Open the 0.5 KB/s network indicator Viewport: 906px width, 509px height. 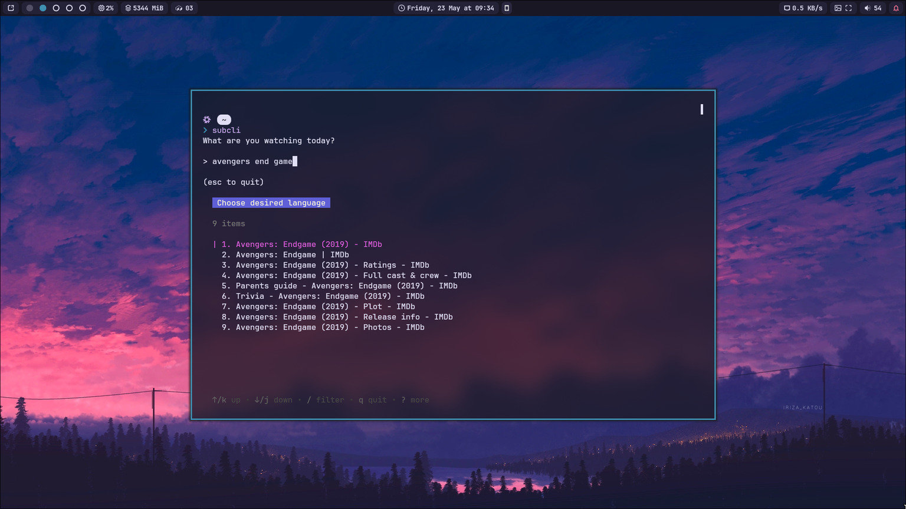(803, 8)
